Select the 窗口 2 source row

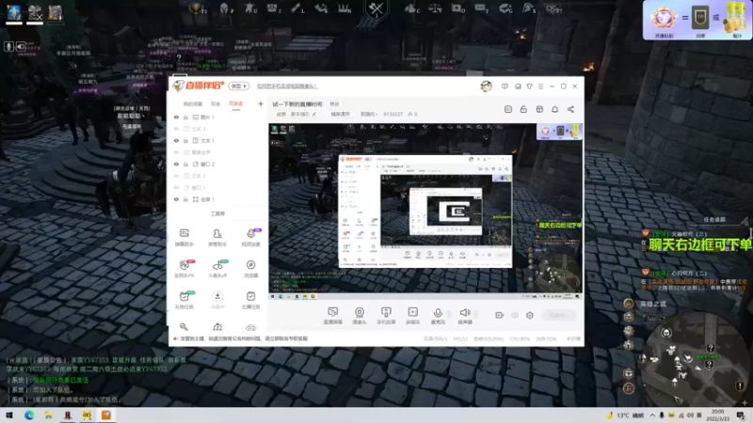point(217,164)
